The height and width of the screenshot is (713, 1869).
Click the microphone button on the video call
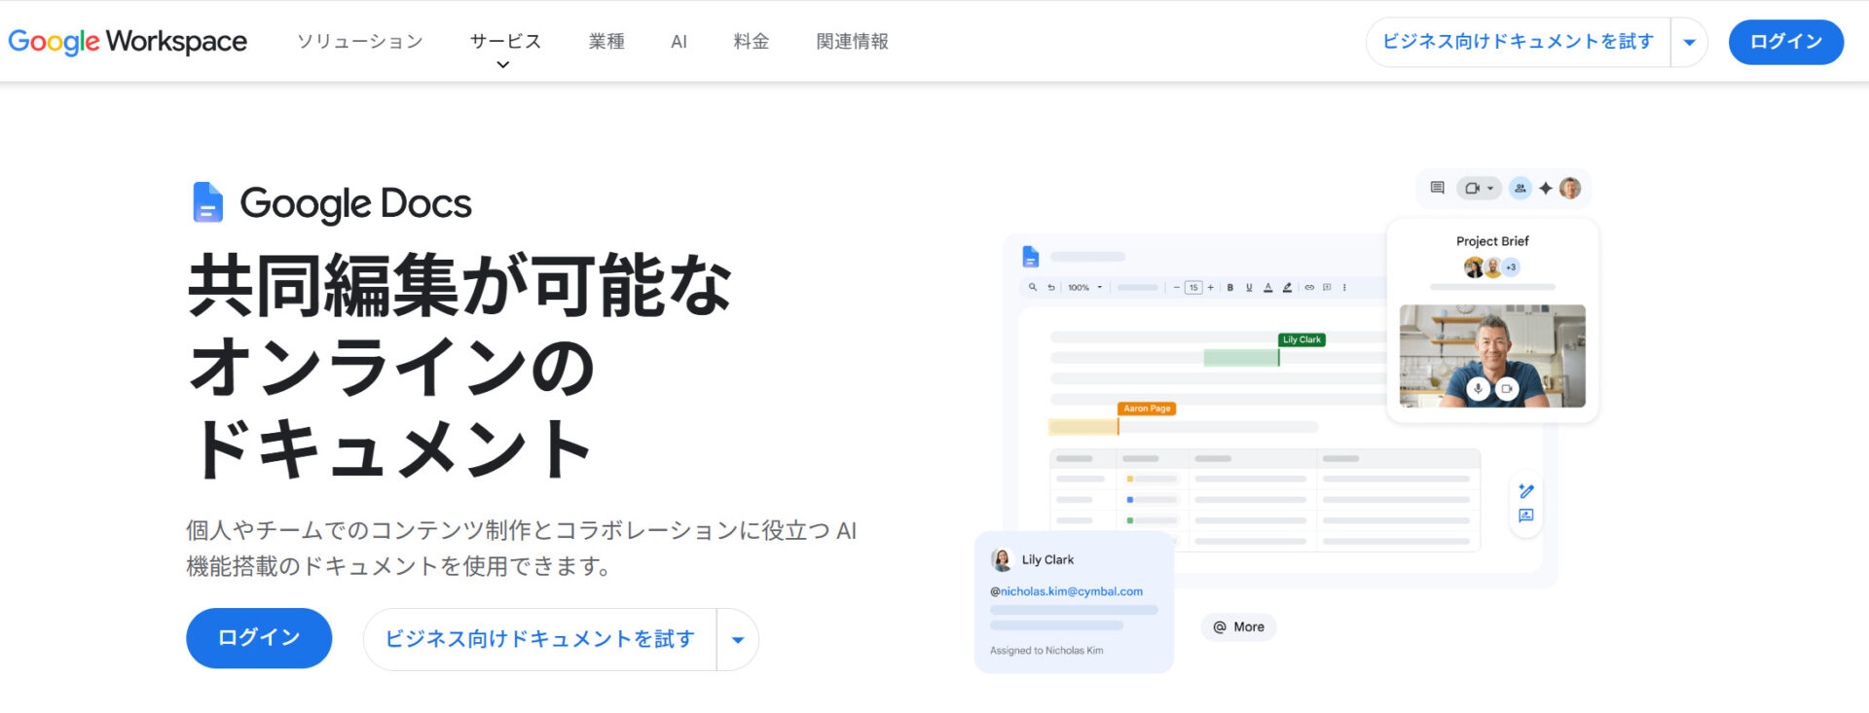pyautogui.click(x=1478, y=389)
